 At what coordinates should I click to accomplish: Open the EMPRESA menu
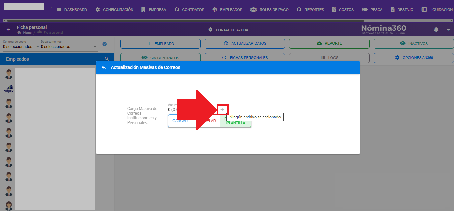click(154, 10)
